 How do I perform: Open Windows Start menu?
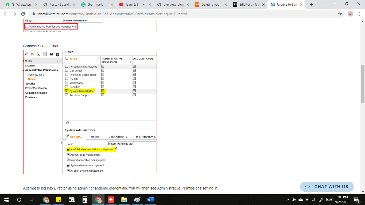point(6,200)
